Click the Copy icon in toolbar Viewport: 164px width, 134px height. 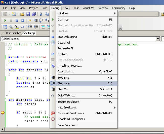(x=47, y=14)
